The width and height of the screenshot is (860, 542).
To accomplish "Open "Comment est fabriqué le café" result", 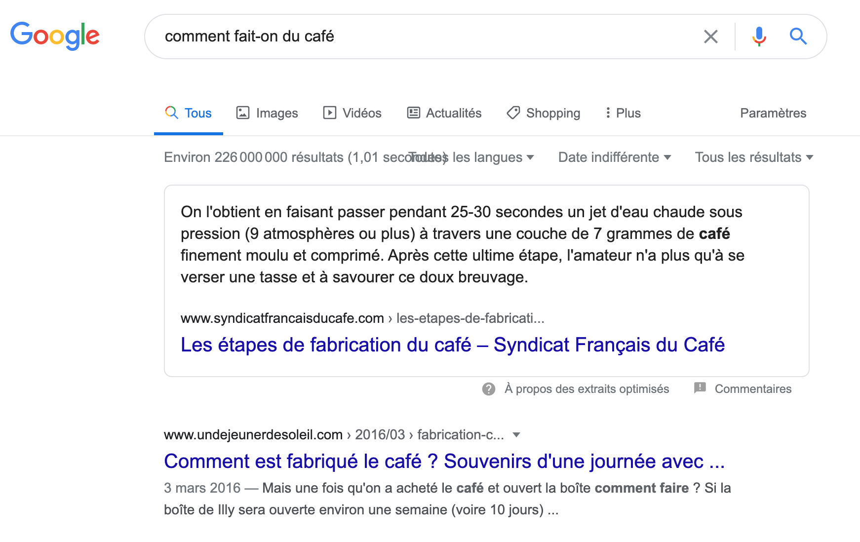I will pos(443,461).
